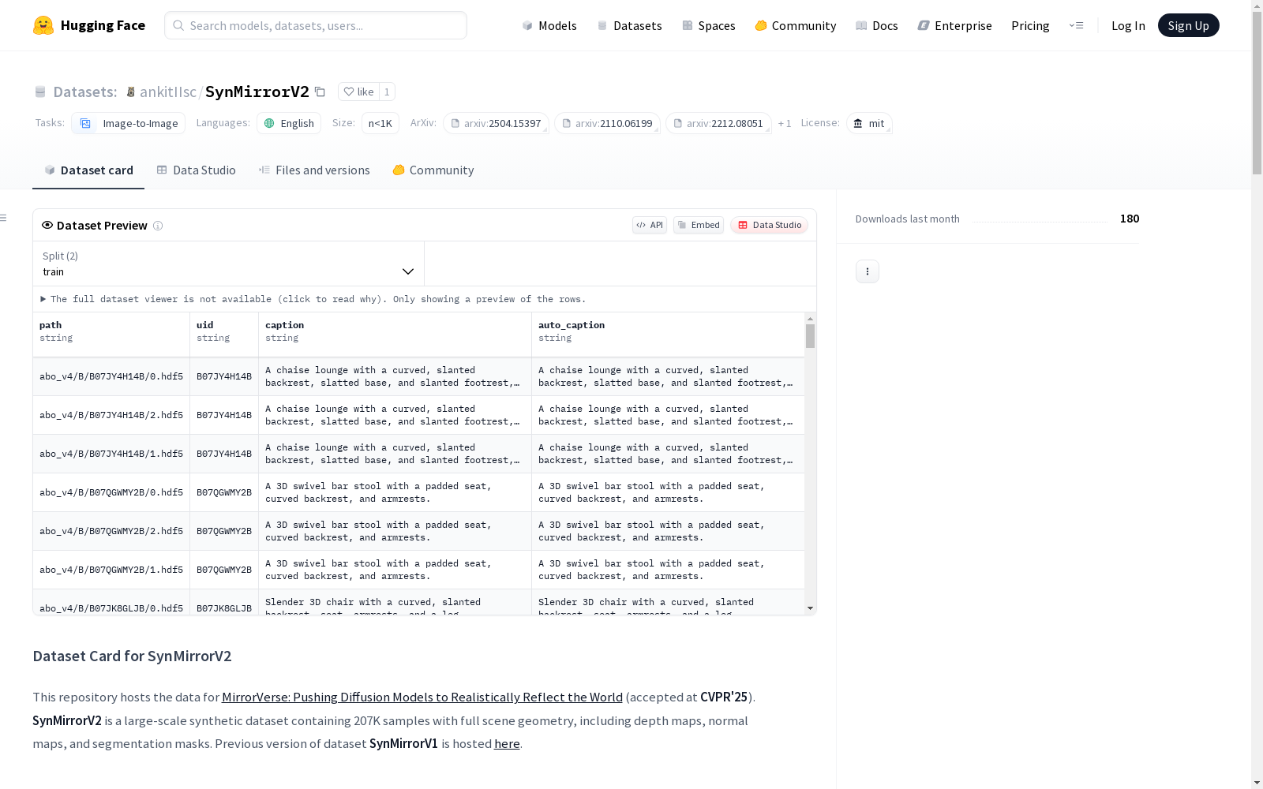
Task: Click the Image-to-Image task tag
Action: tap(129, 123)
